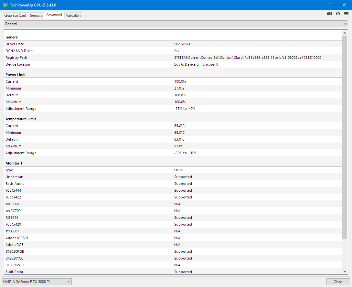Click the 8-bit Color row label
Image resolution: width=352 pixels, height=287 pixels.
coord(14,272)
